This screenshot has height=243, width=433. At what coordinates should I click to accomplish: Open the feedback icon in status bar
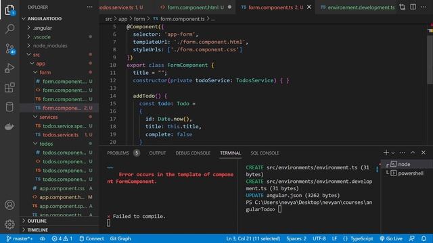coord(411,238)
